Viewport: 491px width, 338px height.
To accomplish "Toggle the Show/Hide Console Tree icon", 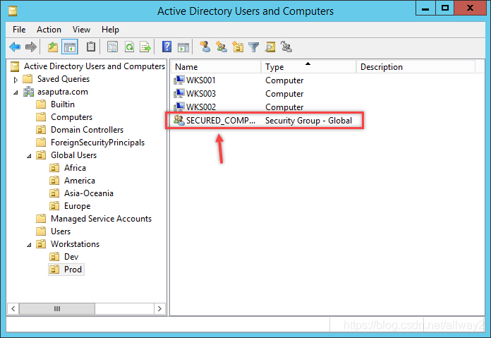I will 70,47.
